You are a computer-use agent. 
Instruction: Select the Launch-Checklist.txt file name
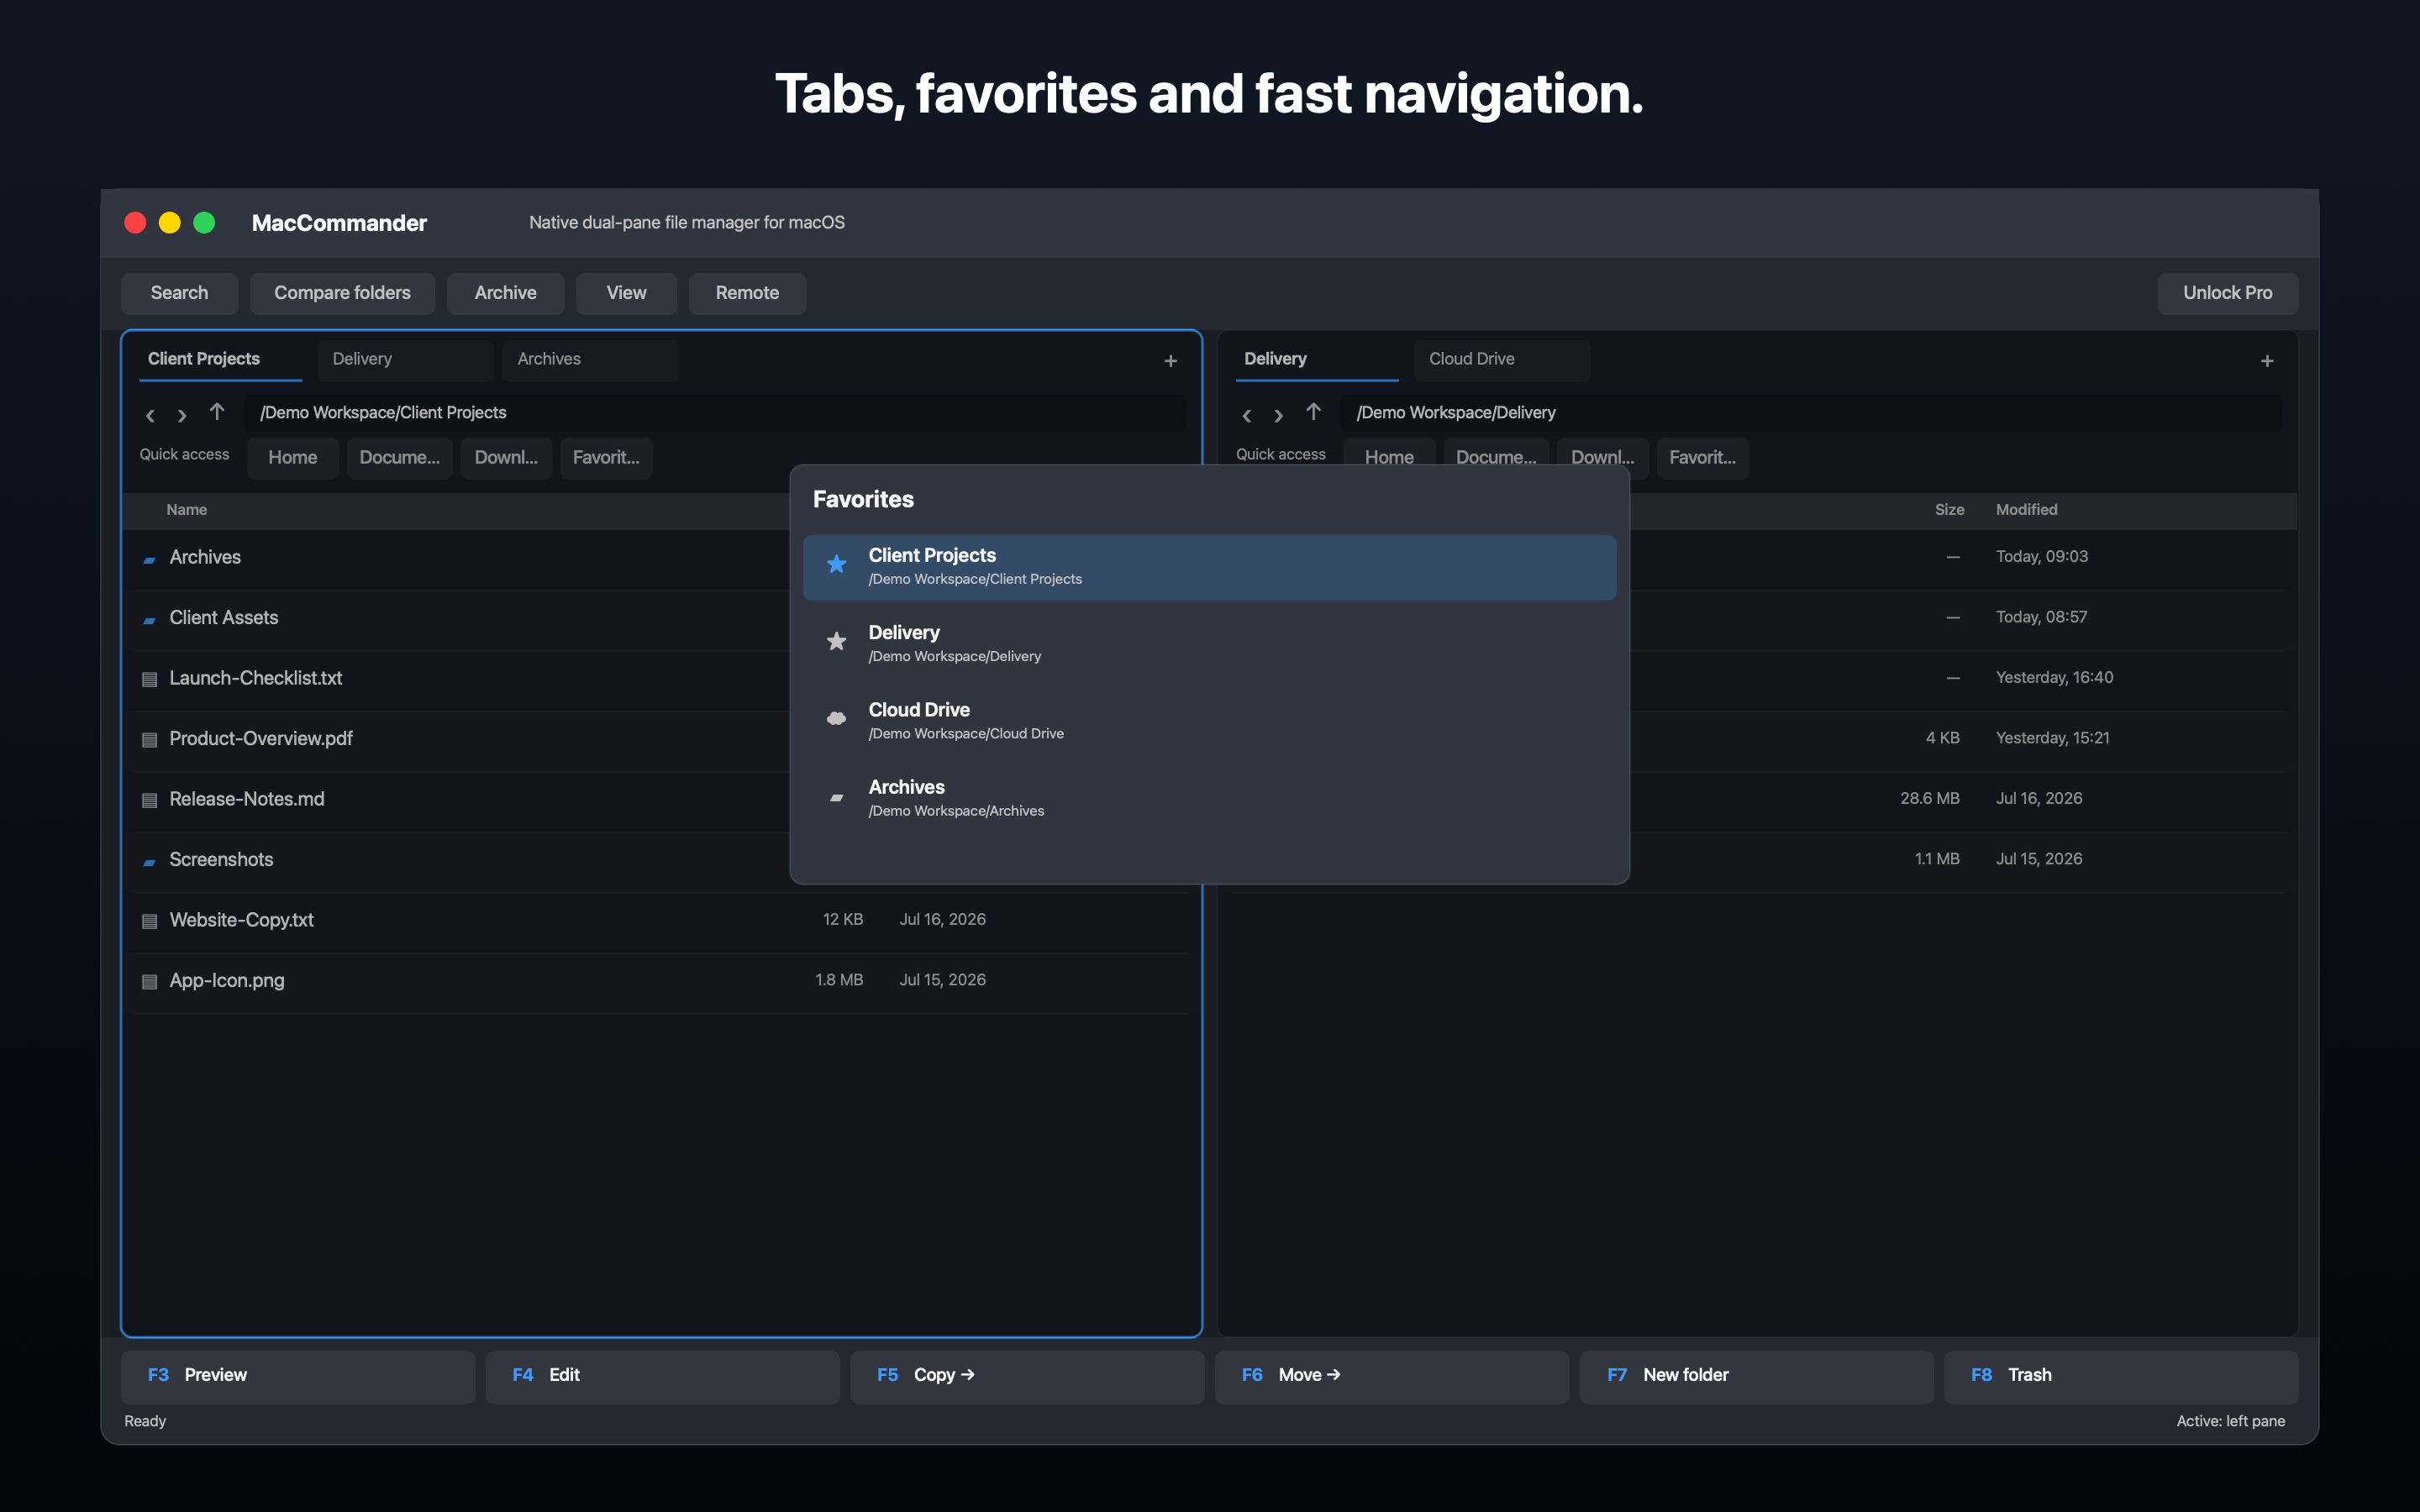(256, 678)
